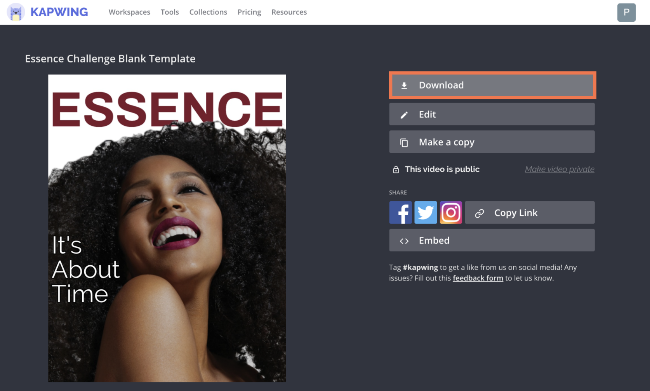Share to Facebook

pyautogui.click(x=401, y=213)
